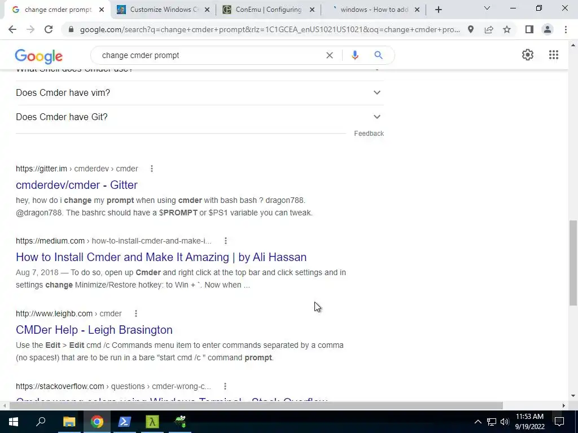The image size is (578, 433).
Task: Show hidden system tray icons
Action: point(478,422)
